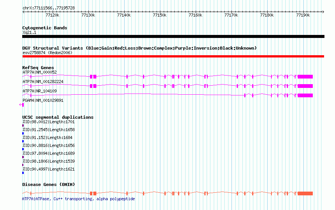
Task: Click the 77160k ruler tick label
Action: [x=195, y=15]
